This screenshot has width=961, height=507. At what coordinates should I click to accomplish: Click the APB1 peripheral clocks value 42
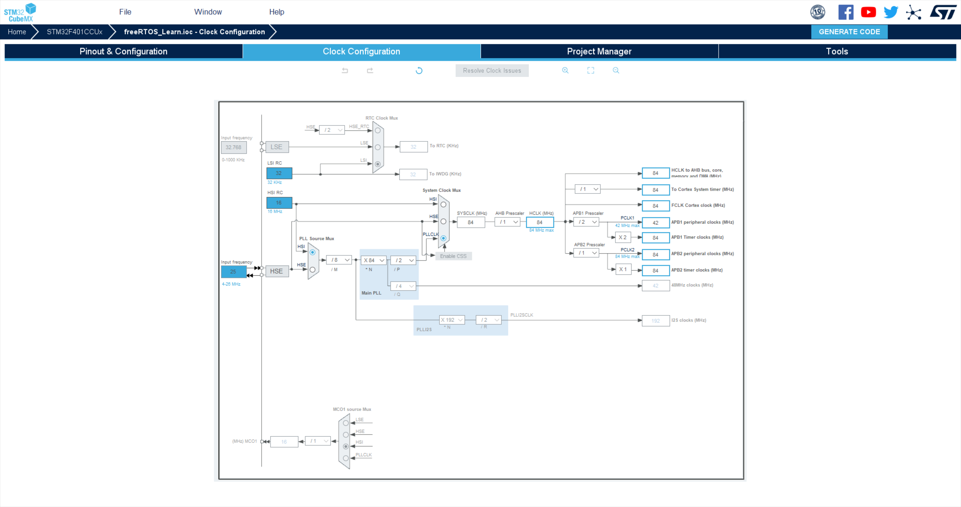point(655,223)
